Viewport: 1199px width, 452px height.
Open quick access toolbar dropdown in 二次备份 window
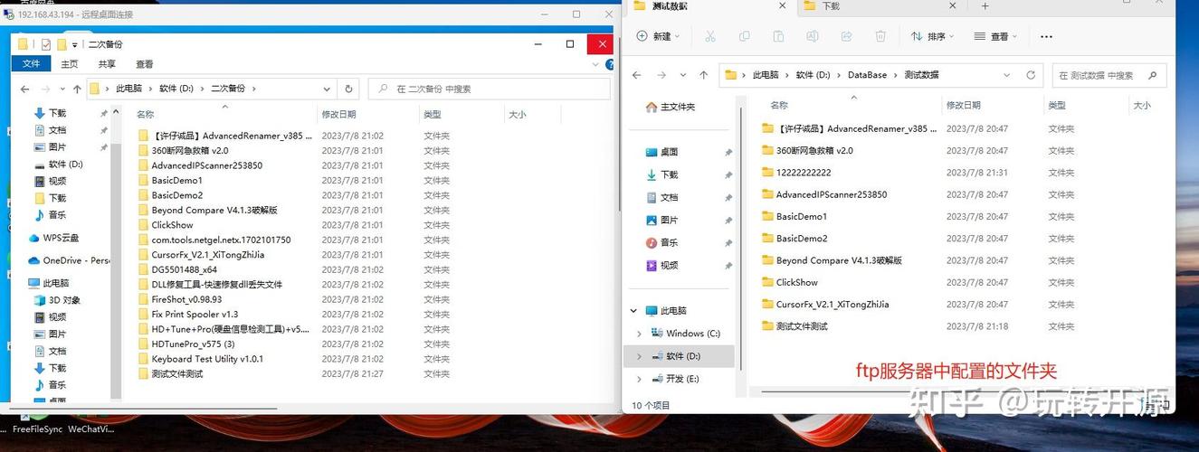pos(74,44)
